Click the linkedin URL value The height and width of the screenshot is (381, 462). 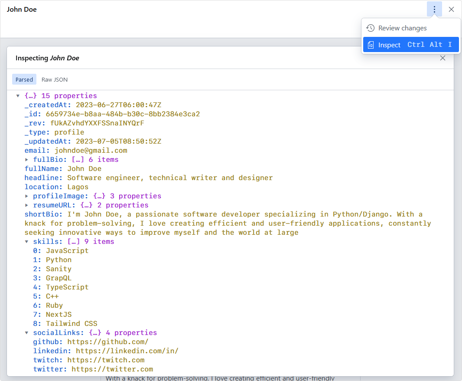[x=127, y=351]
